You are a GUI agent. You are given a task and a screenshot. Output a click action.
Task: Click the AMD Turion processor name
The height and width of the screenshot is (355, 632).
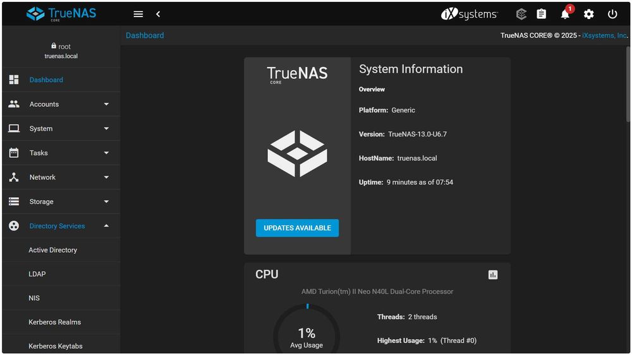[x=377, y=291]
